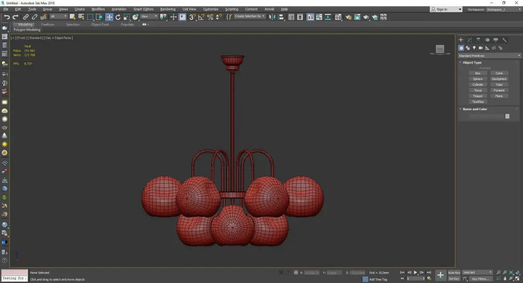
Task: Select the Move transform tool
Action: point(109,17)
